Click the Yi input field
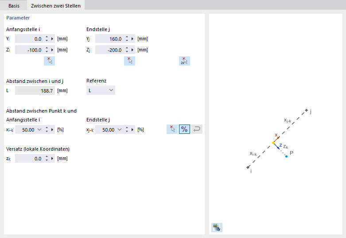Screen dimensions: 346x238 point(29,39)
